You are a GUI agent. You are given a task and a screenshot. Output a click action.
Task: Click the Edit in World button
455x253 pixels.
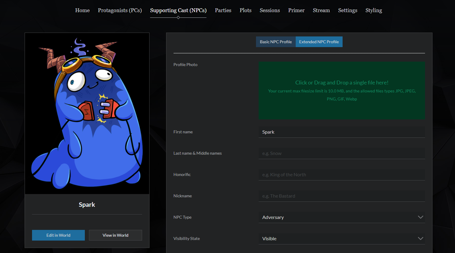58,235
